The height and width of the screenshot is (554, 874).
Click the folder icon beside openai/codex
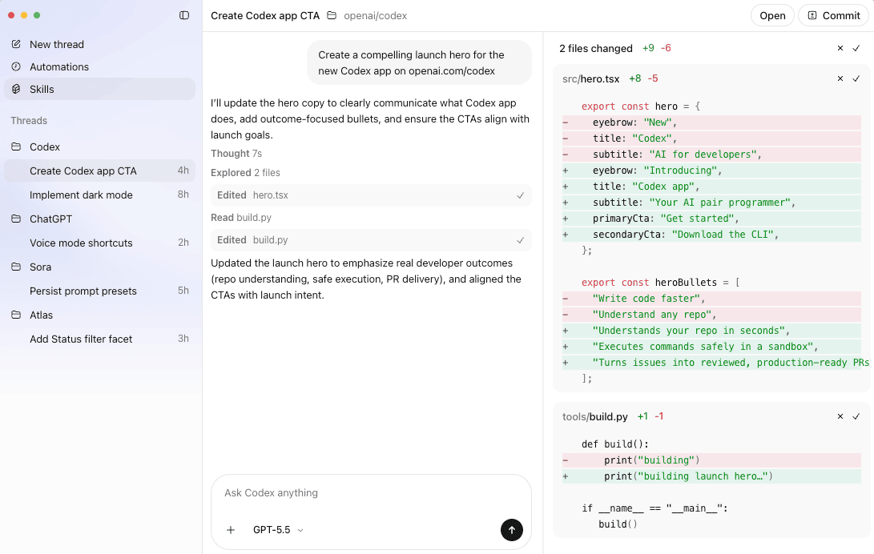332,15
